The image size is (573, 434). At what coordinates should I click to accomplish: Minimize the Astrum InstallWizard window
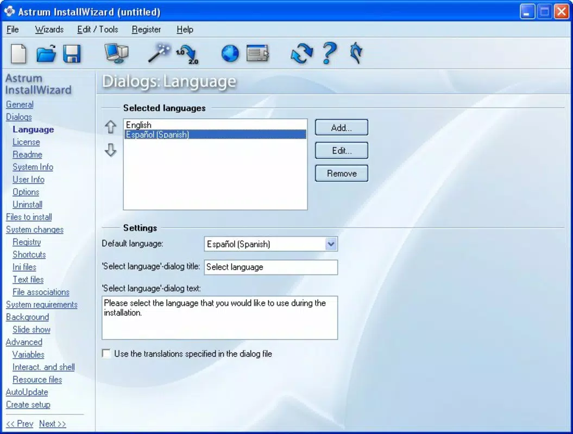(527, 12)
